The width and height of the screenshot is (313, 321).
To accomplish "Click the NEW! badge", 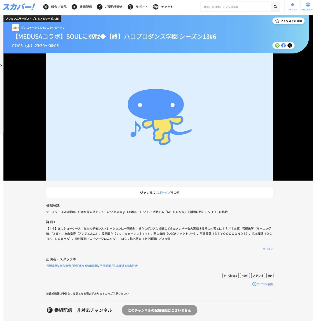I will [245, 276].
